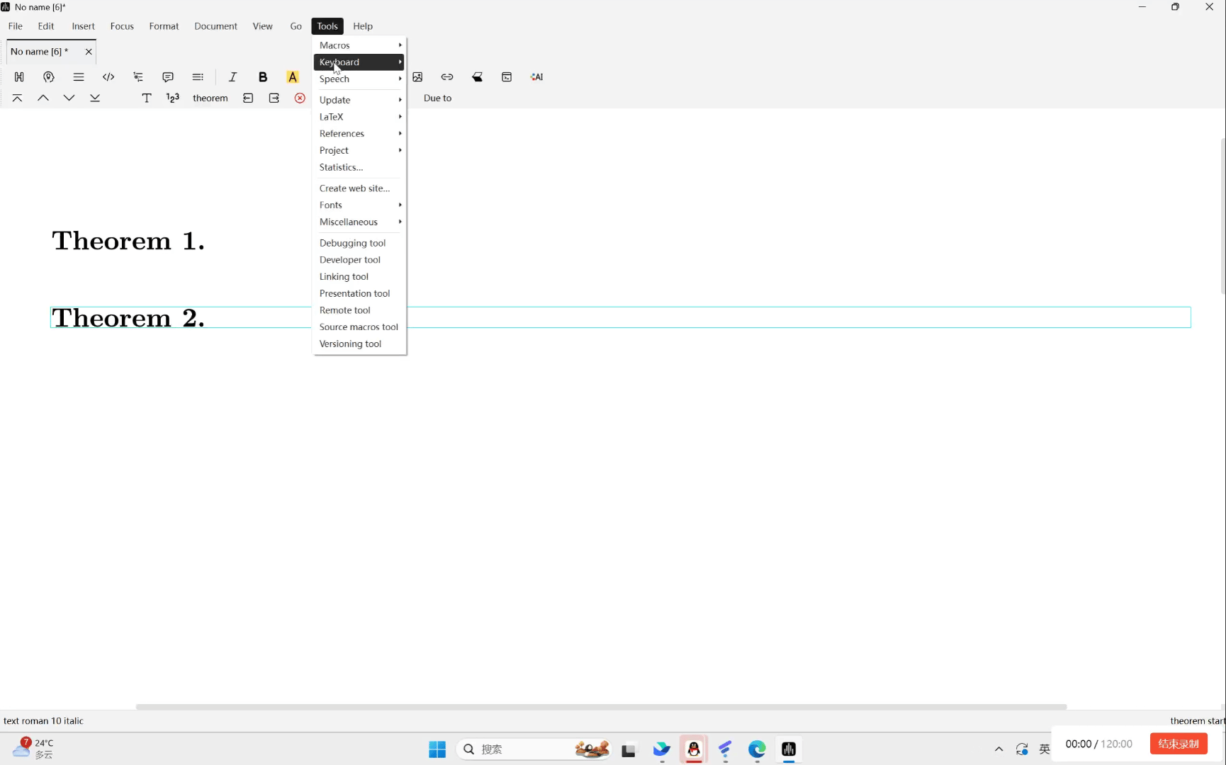Click the insert image icon
Viewport: 1226px width, 765px height.
point(417,77)
